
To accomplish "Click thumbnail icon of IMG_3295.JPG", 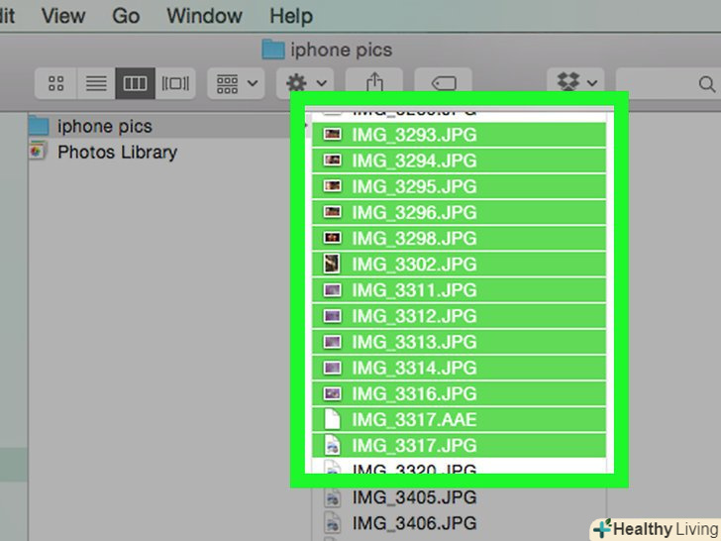I will point(332,186).
